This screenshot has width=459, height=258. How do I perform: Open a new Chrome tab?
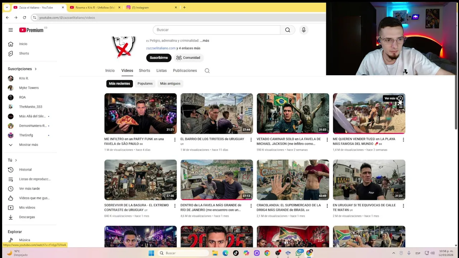click(184, 7)
